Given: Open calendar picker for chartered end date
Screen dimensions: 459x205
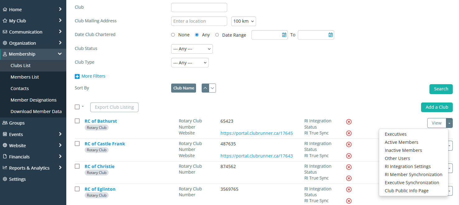Looking at the screenshot, I should pos(330,35).
